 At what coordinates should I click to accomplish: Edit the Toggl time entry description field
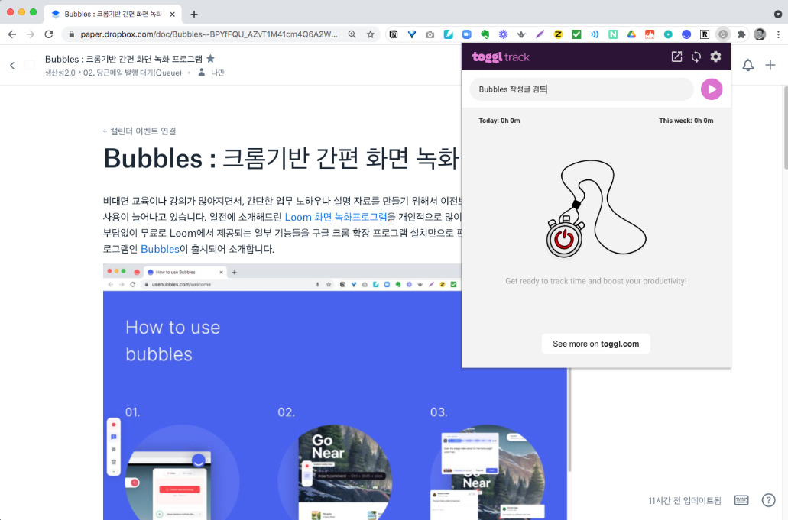581,89
